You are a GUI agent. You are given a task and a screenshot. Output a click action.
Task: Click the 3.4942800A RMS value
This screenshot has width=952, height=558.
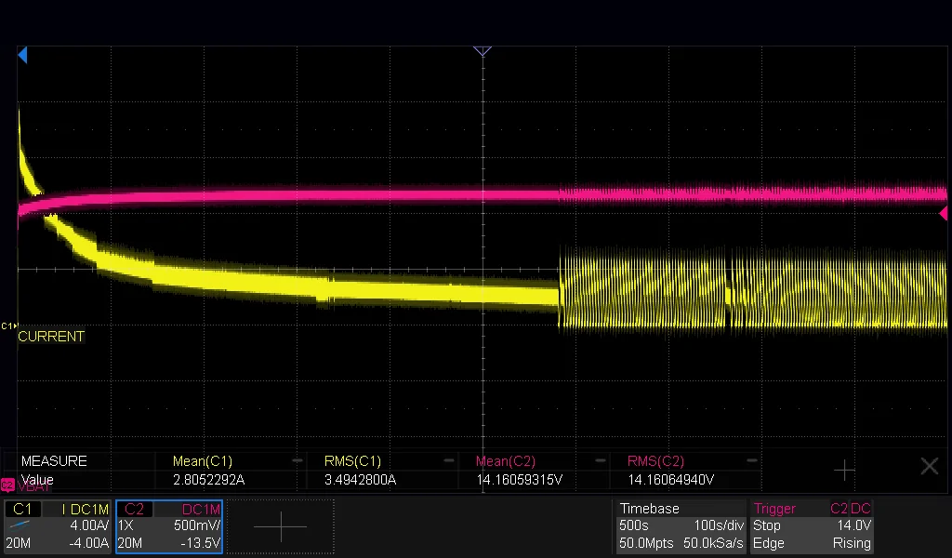pyautogui.click(x=360, y=480)
